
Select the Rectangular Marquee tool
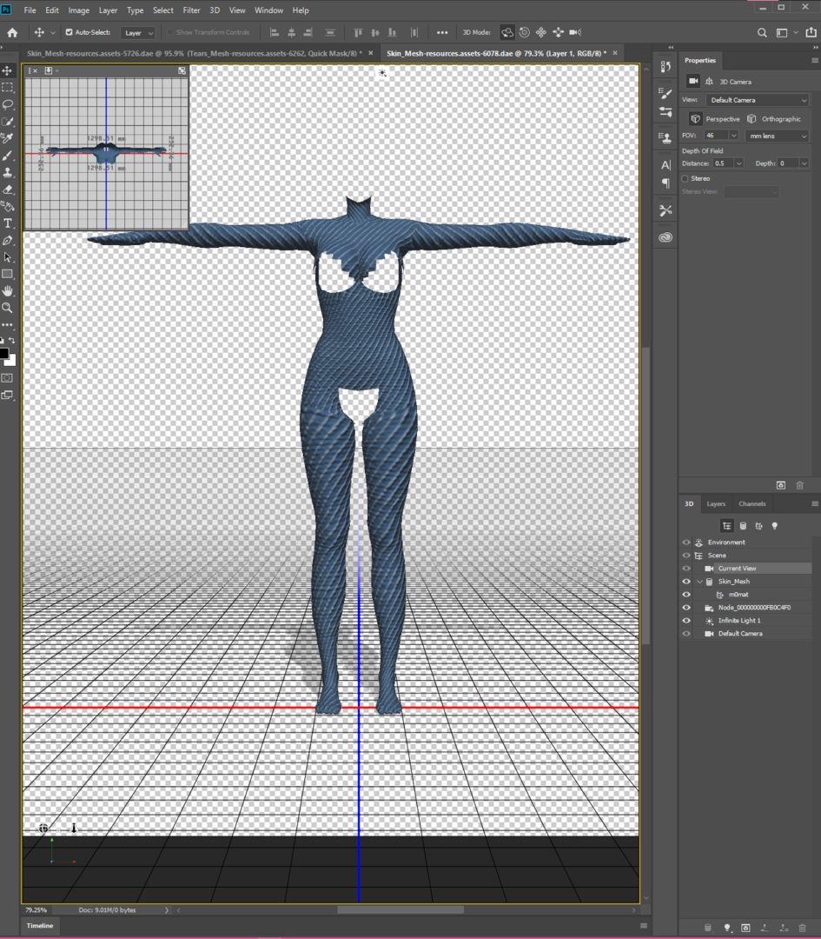pos(7,88)
